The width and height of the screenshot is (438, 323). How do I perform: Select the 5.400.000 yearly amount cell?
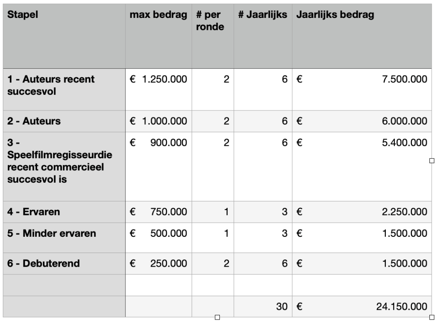click(361, 166)
